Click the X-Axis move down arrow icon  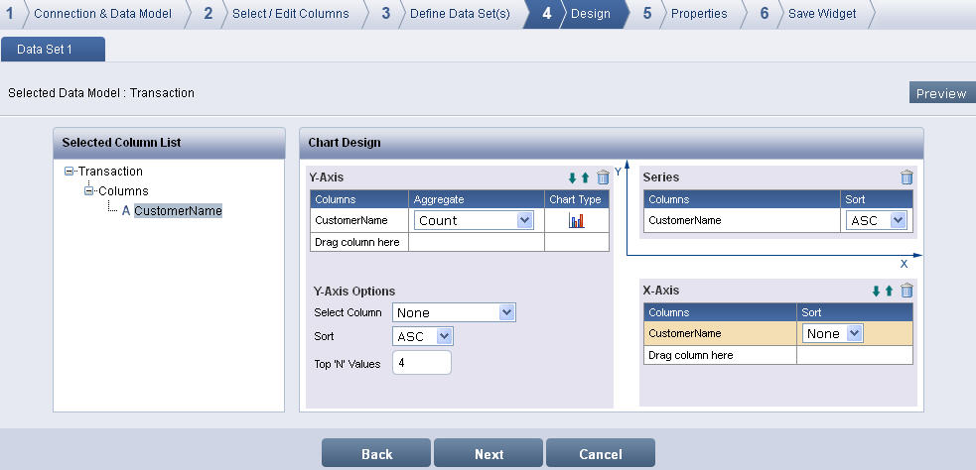pos(876,291)
